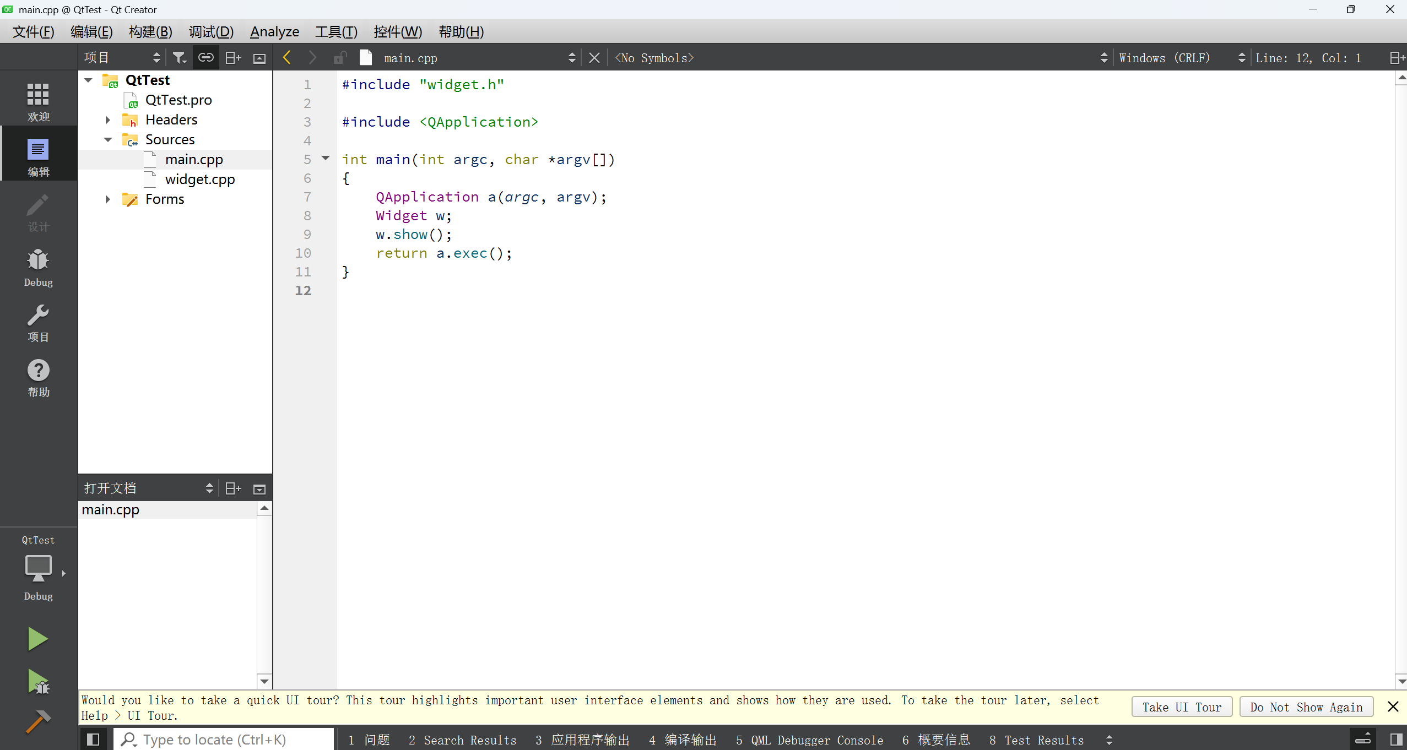
Task: Open QtTest kit selector monitor icon
Action: (x=39, y=568)
